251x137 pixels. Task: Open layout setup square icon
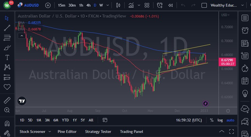204,5
